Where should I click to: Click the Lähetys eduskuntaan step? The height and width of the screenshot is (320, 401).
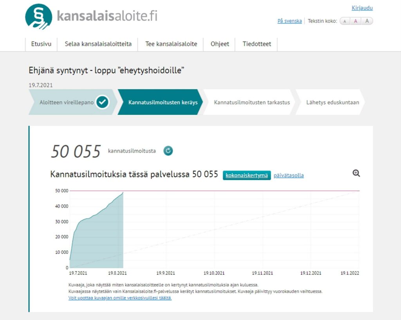coord(332,102)
